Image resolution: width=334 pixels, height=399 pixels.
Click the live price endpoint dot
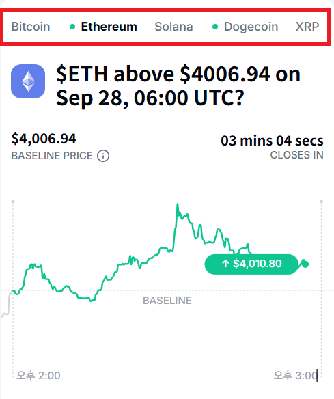[305, 264]
